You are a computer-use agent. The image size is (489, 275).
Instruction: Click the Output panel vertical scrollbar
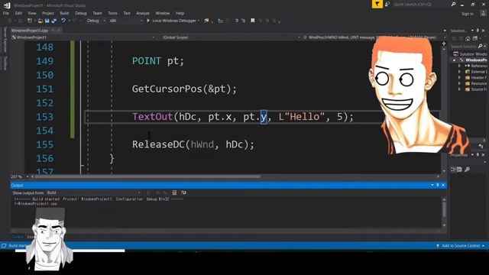click(x=444, y=212)
